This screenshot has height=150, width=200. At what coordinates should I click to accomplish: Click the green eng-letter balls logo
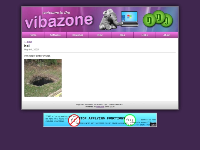pyautogui.click(x=158, y=19)
